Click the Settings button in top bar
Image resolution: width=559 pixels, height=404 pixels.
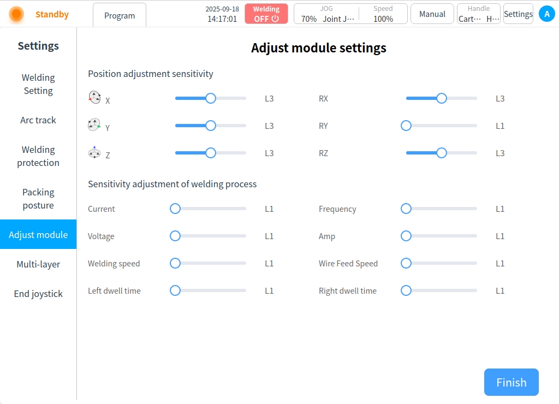[x=518, y=14]
